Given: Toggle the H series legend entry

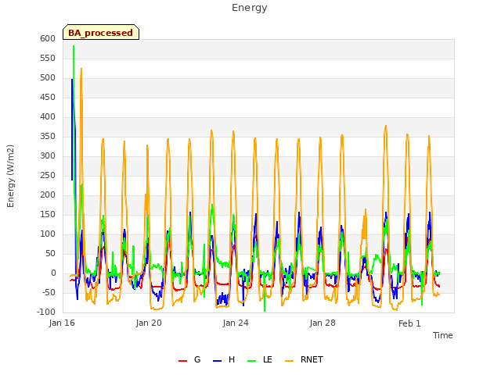Looking at the screenshot, I should (224, 359).
